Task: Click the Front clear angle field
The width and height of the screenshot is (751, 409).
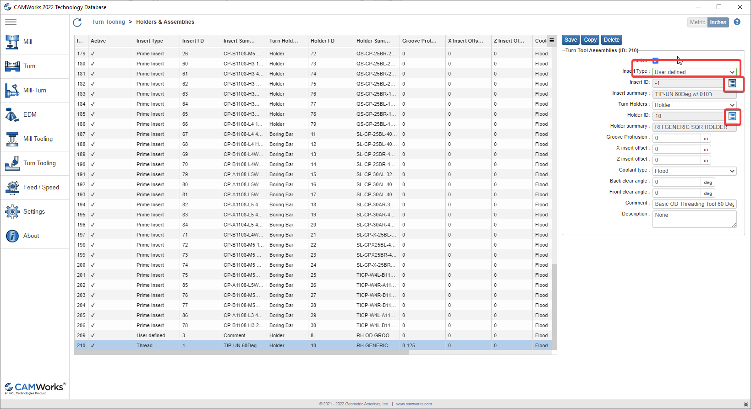Action: [677, 193]
